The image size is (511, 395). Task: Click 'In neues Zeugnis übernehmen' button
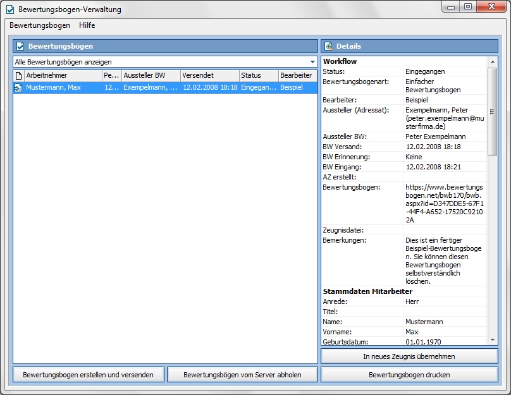click(x=409, y=356)
